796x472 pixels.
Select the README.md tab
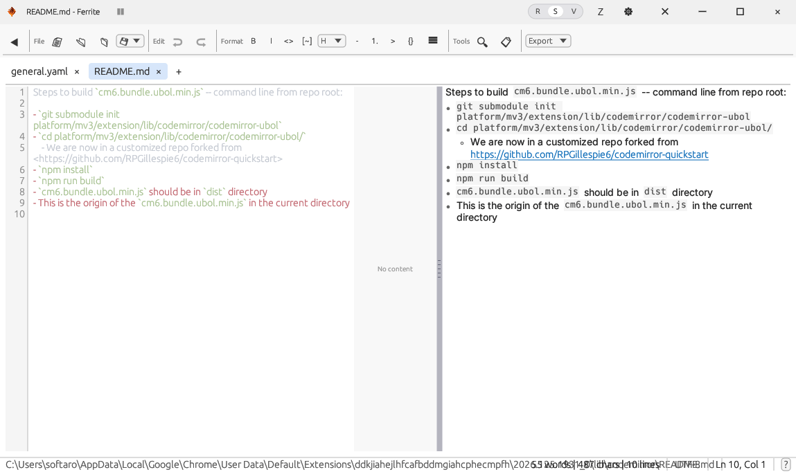[122, 71]
